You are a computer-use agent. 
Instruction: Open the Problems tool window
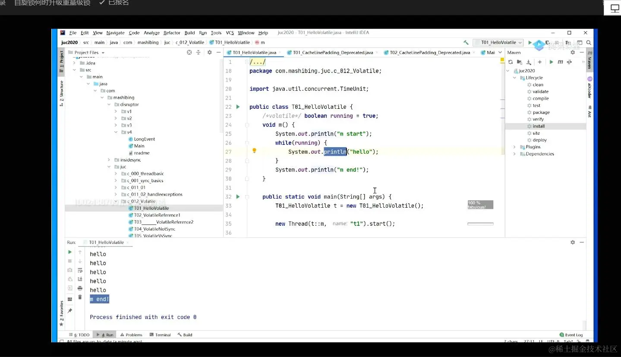131,335
